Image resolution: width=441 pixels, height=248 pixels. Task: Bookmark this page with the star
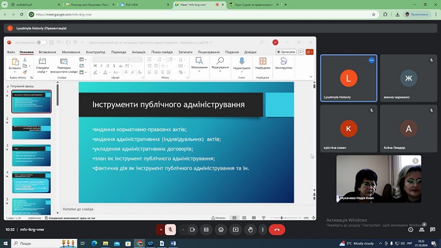(x=374, y=15)
